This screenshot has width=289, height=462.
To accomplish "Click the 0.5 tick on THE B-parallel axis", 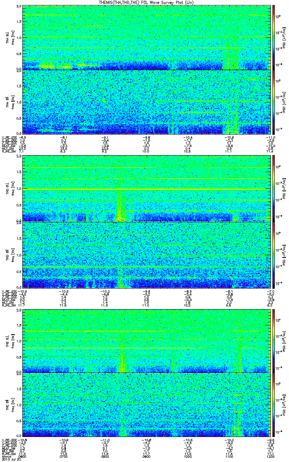I will click(x=19, y=420).
